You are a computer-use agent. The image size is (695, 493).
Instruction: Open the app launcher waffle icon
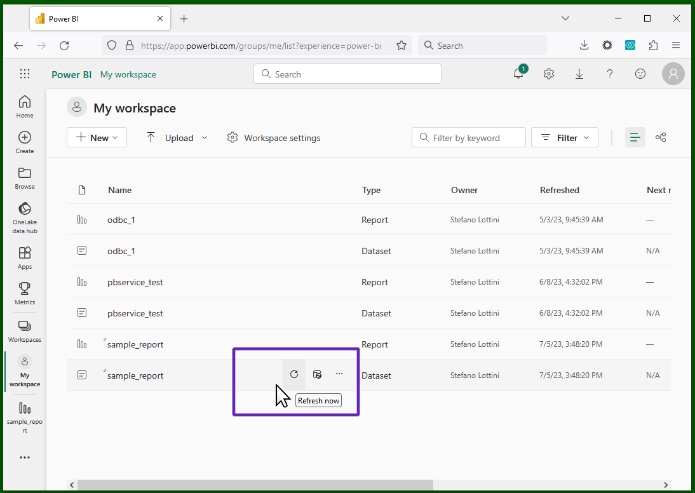25,74
